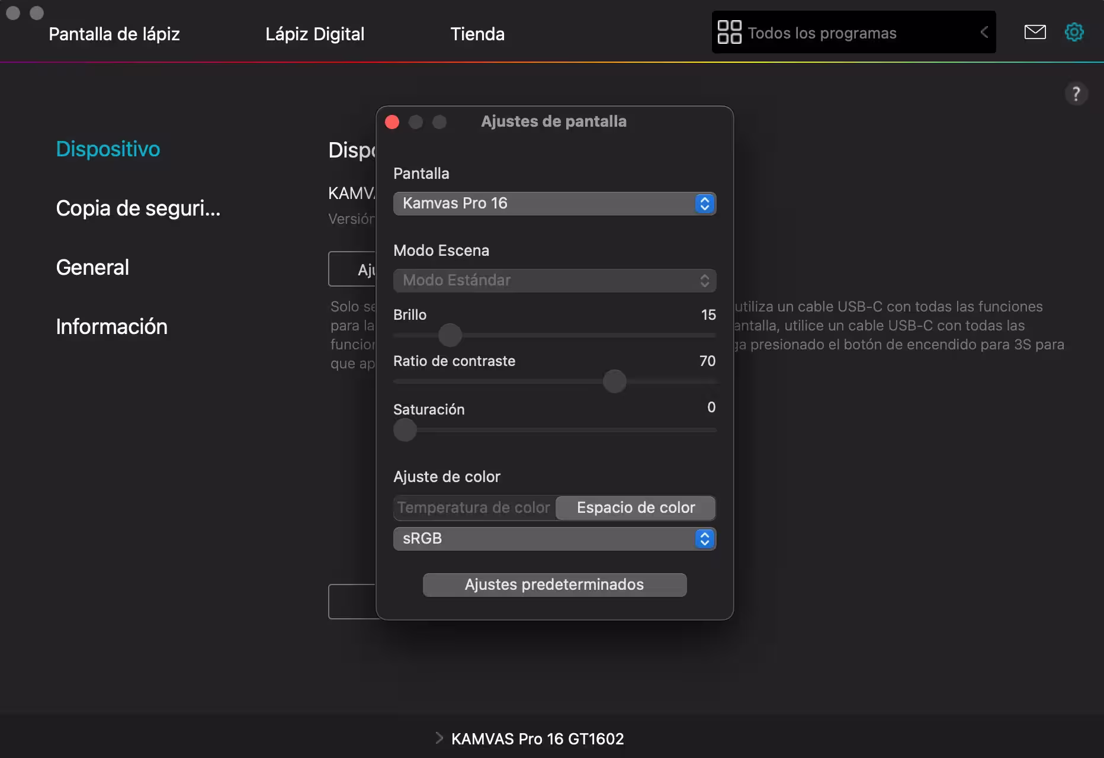Click the Modo Escena label

click(441, 251)
